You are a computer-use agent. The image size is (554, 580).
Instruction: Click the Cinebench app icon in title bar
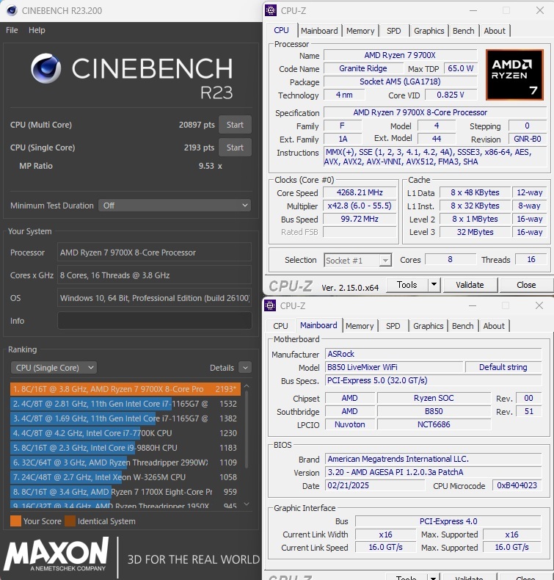pos(12,10)
